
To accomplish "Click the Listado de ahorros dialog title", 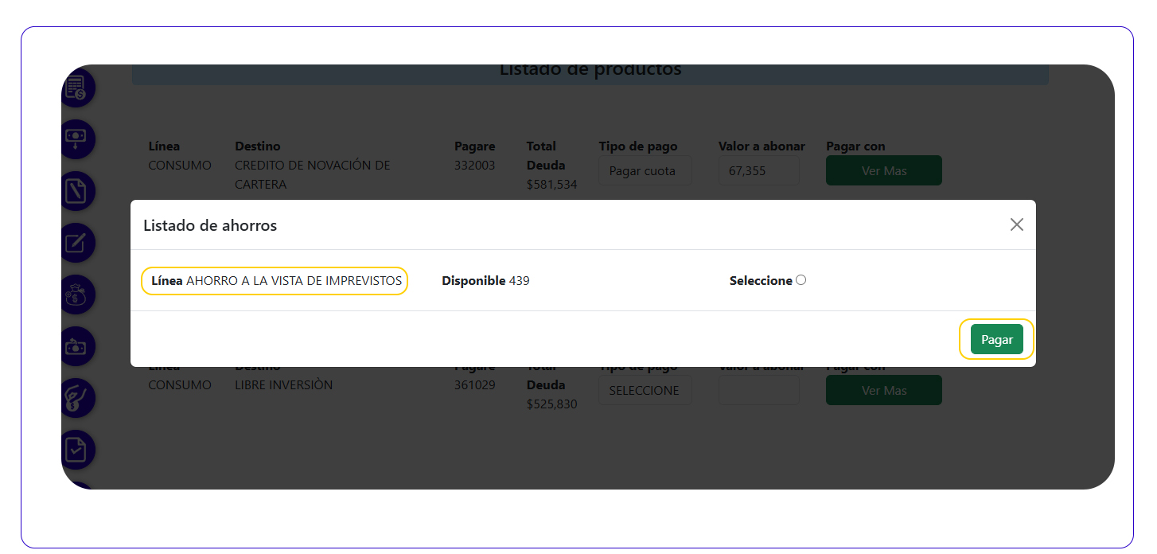I will coord(210,225).
